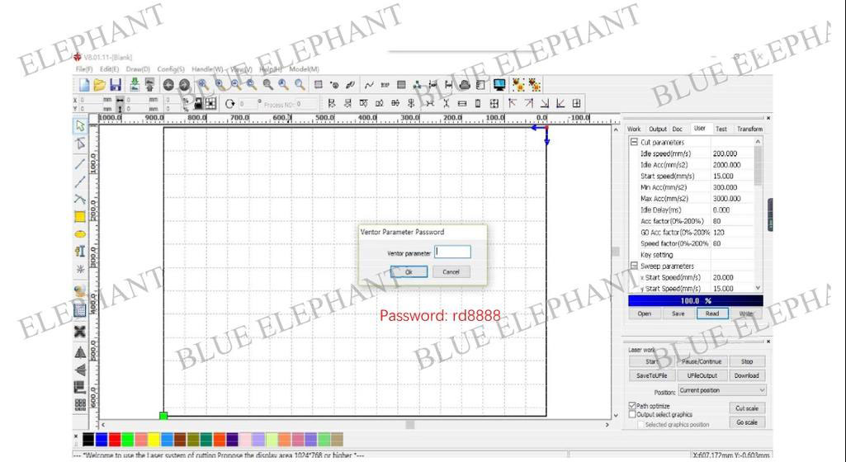Click the Read button

(x=712, y=313)
